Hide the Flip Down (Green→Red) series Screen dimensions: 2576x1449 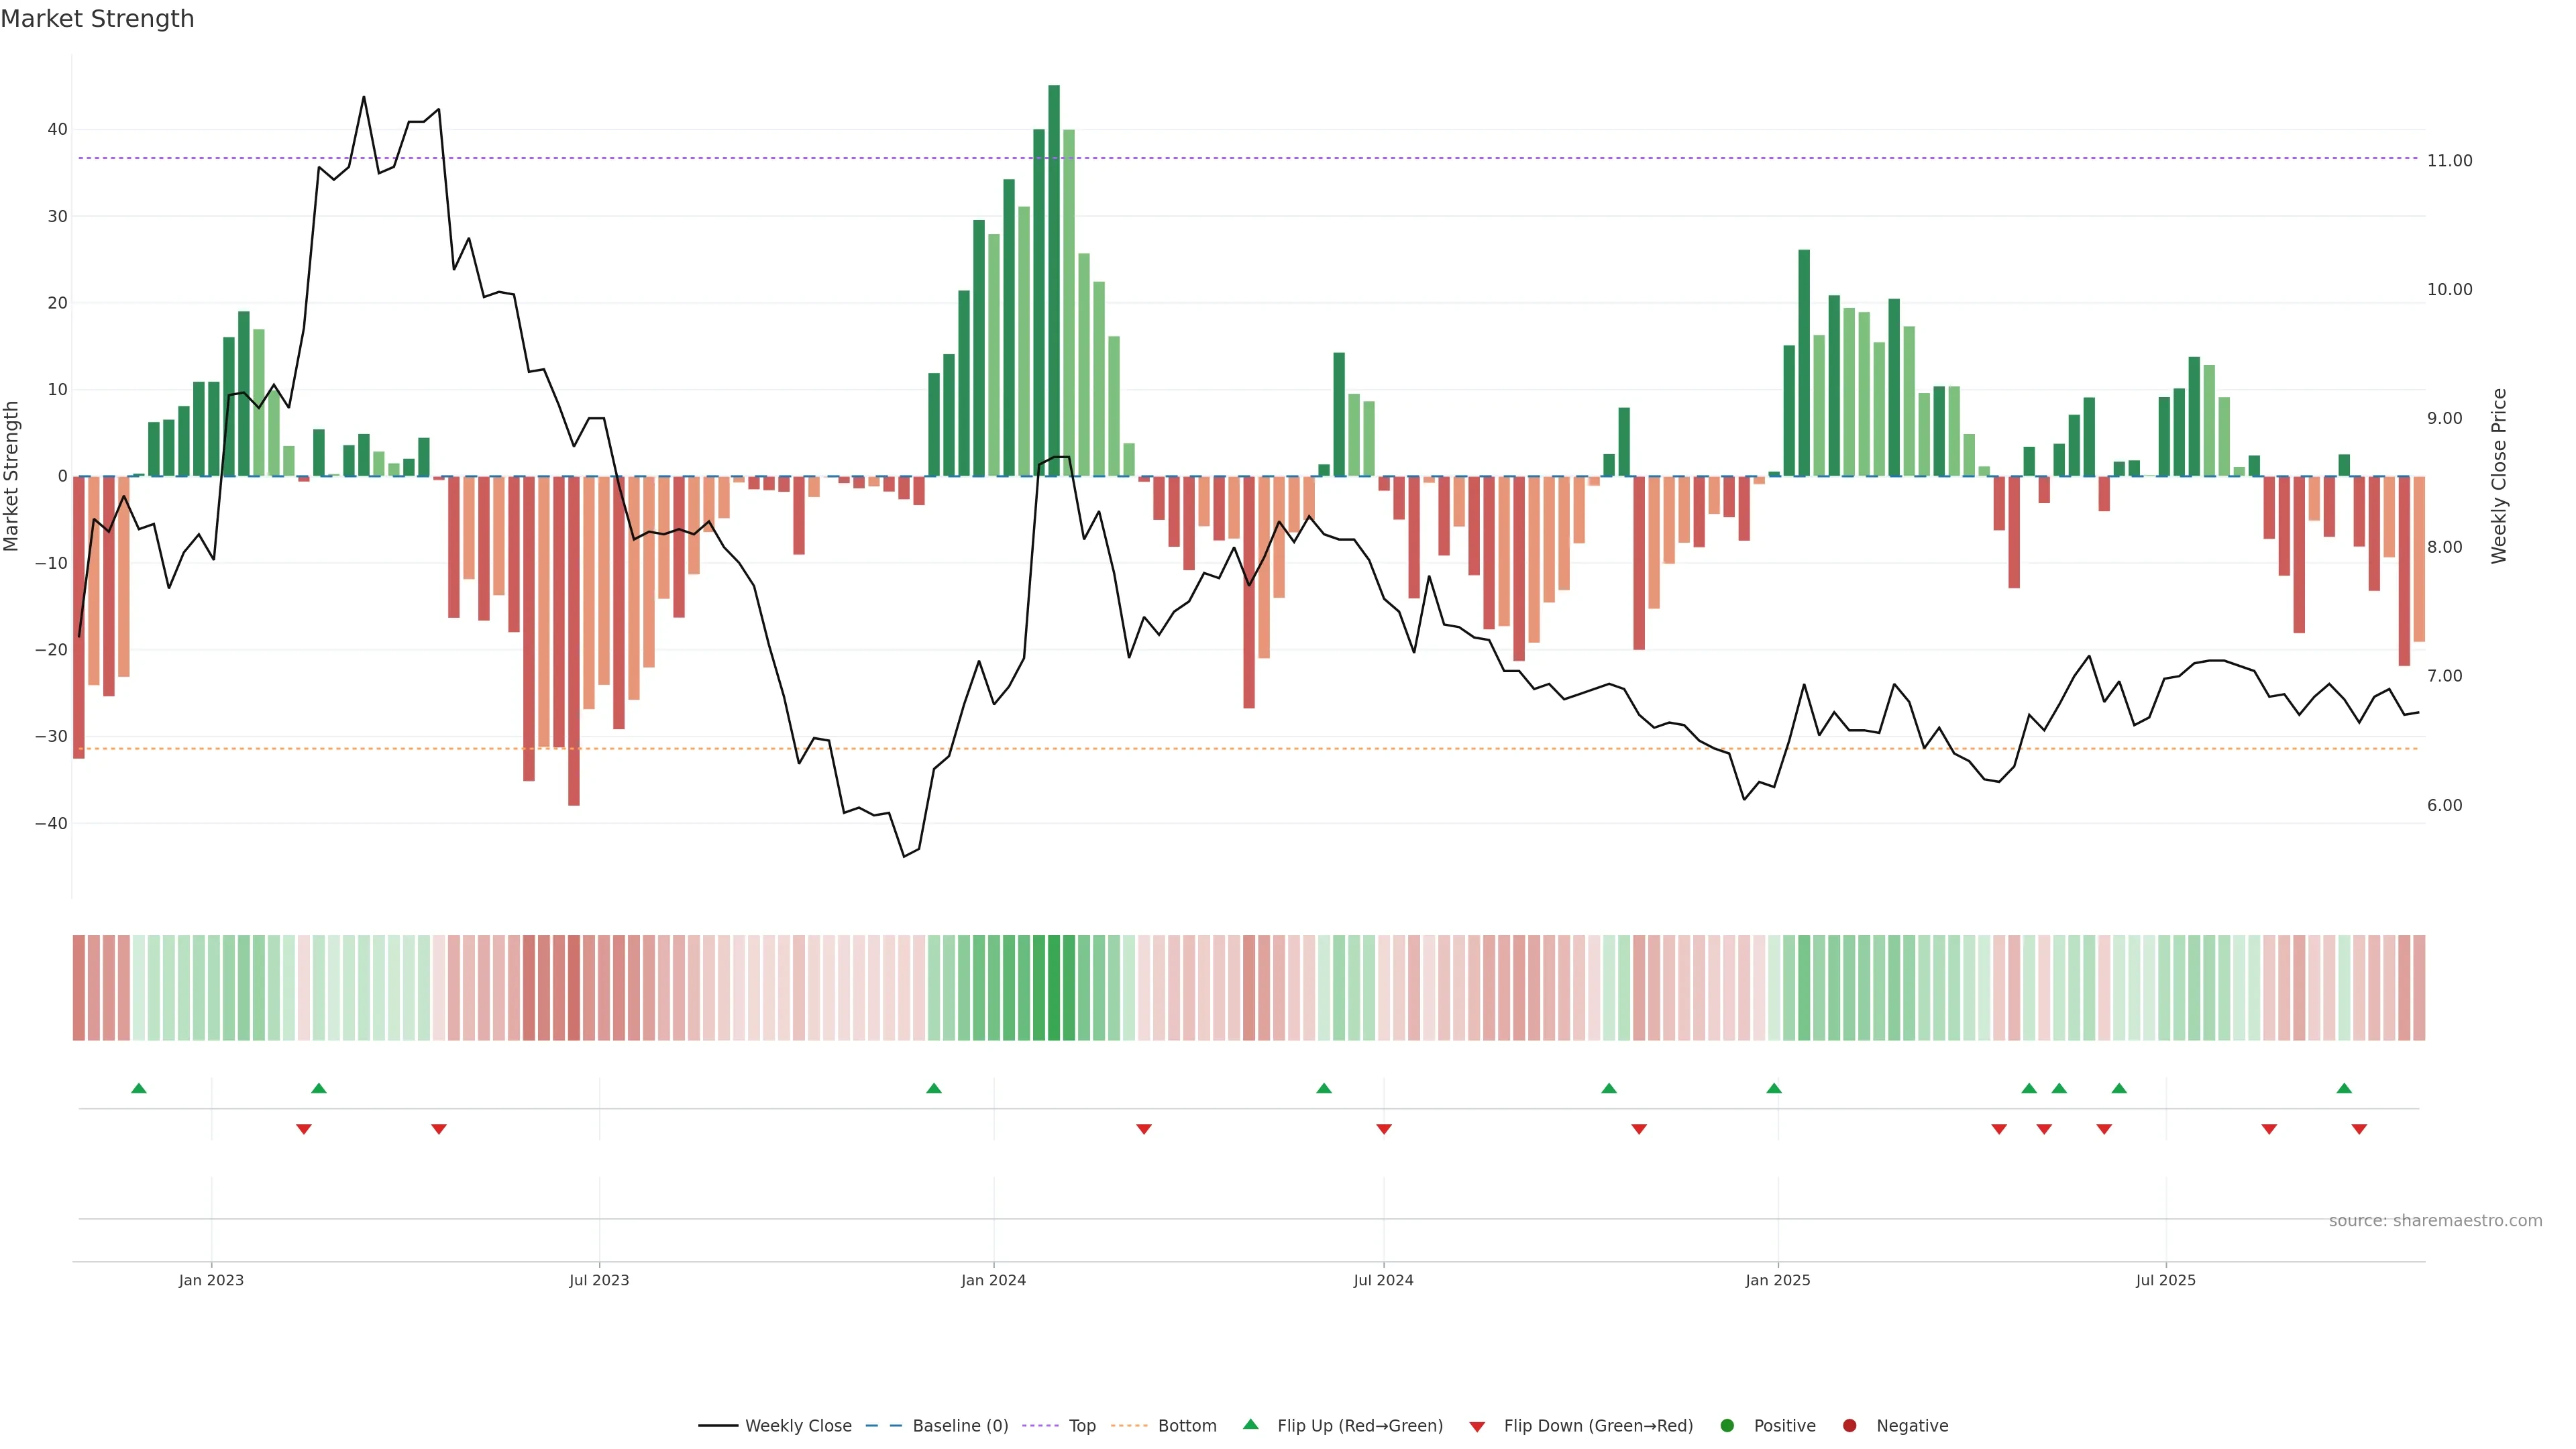pyautogui.click(x=1597, y=1426)
